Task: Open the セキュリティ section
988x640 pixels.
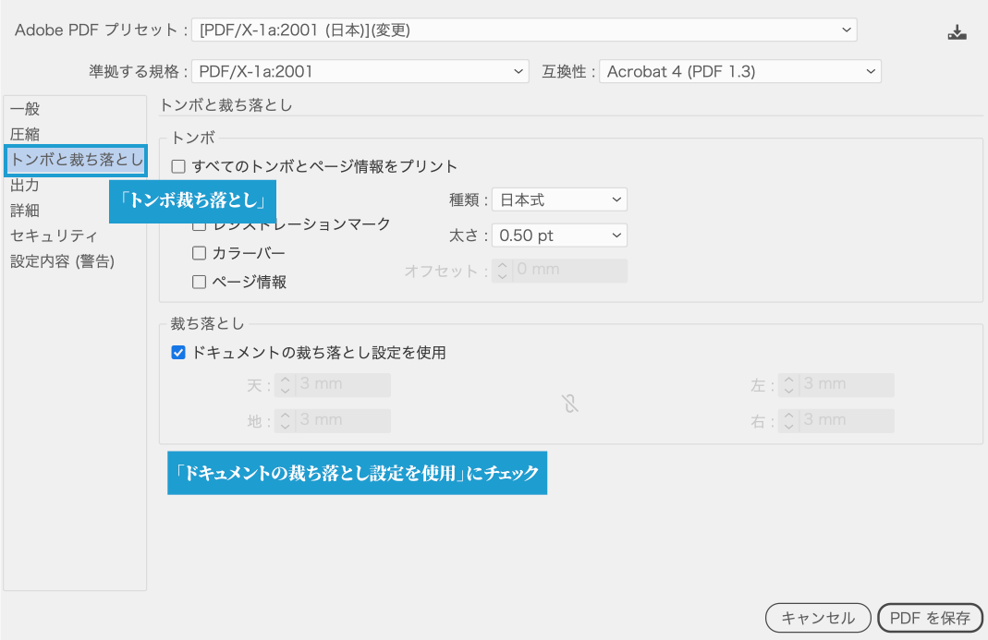Action: [54, 235]
